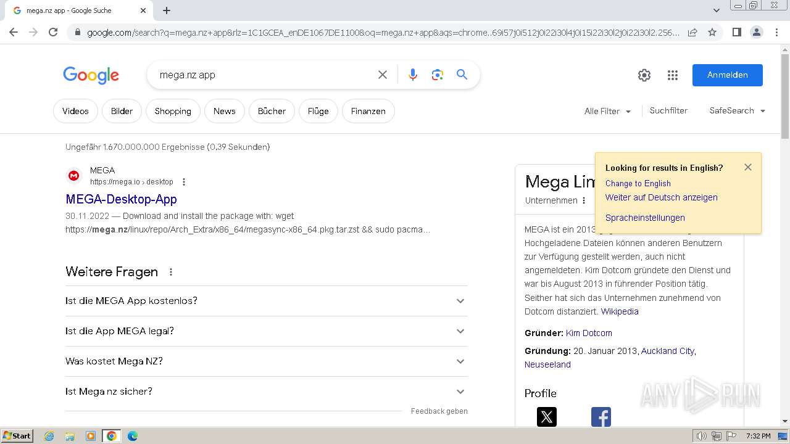The width and height of the screenshot is (790, 444).
Task: Open the Neuseeland link
Action: tap(547, 364)
